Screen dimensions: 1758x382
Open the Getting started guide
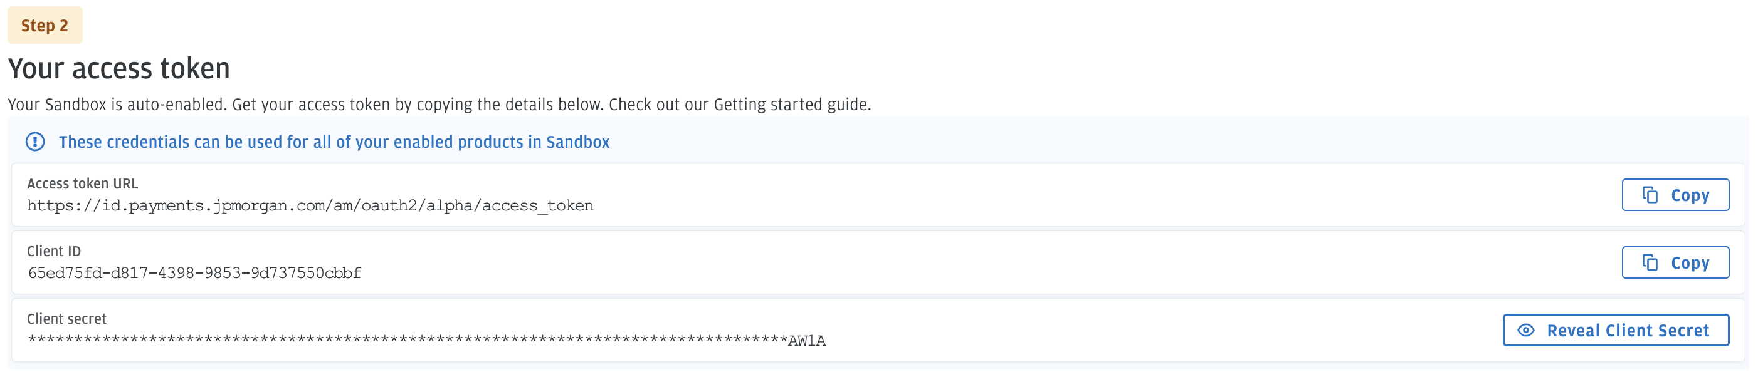pyautogui.click(x=791, y=105)
